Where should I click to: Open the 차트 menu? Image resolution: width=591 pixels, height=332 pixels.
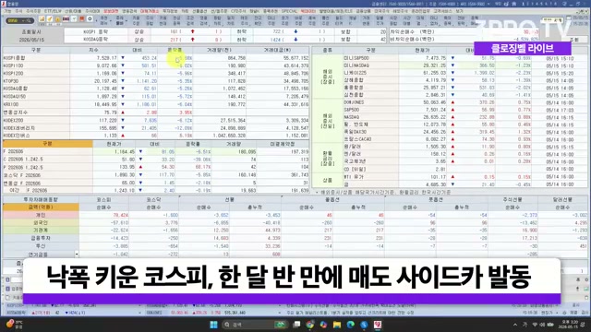pos(185,11)
